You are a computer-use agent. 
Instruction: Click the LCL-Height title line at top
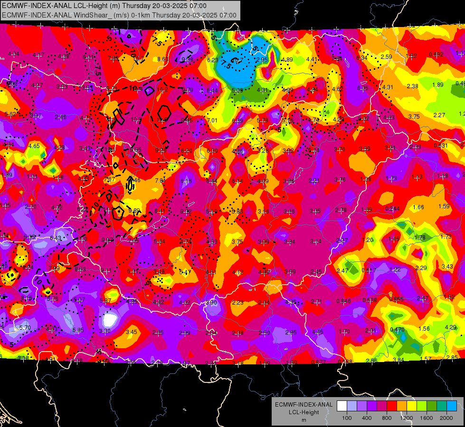coord(104,6)
